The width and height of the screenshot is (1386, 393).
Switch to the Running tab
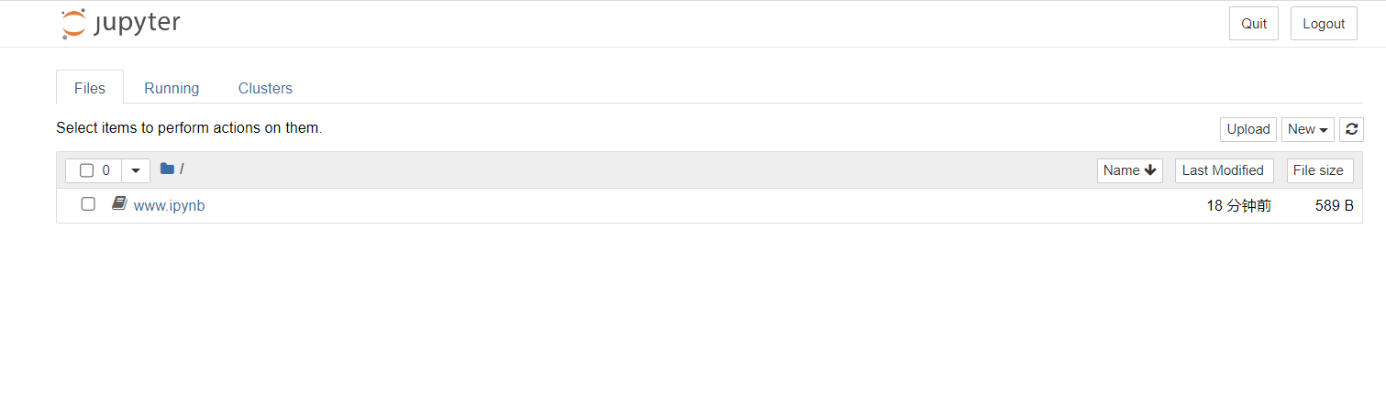[172, 88]
